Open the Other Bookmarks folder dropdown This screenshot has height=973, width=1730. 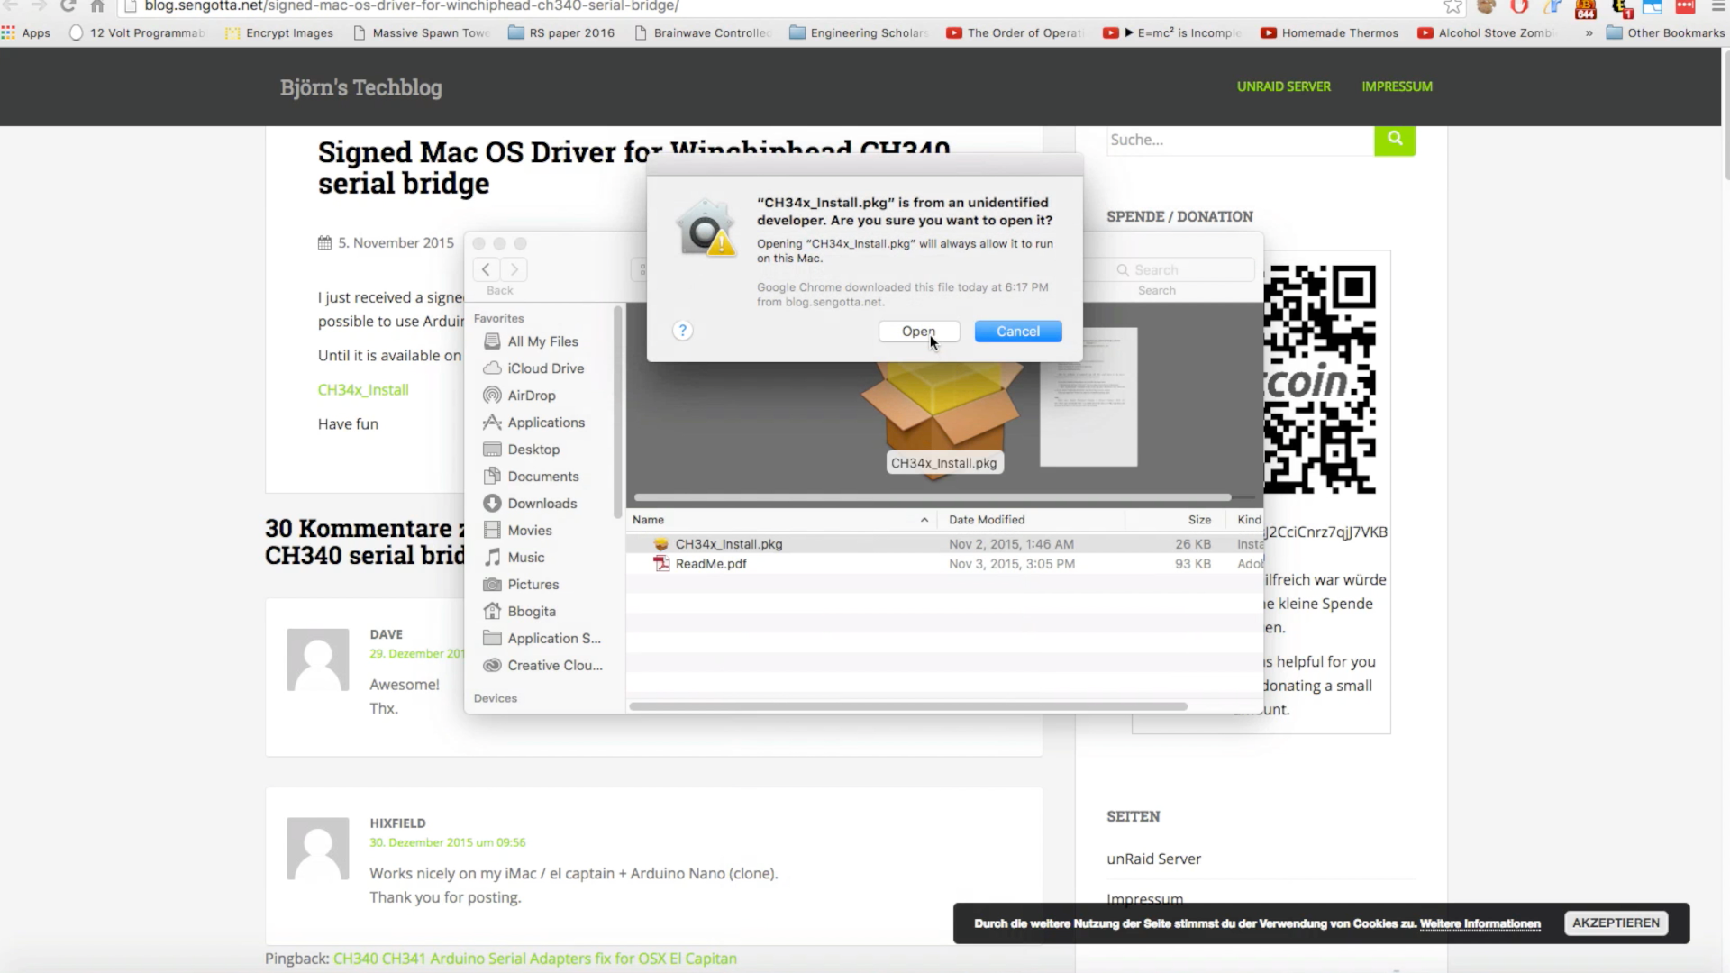pos(1665,33)
